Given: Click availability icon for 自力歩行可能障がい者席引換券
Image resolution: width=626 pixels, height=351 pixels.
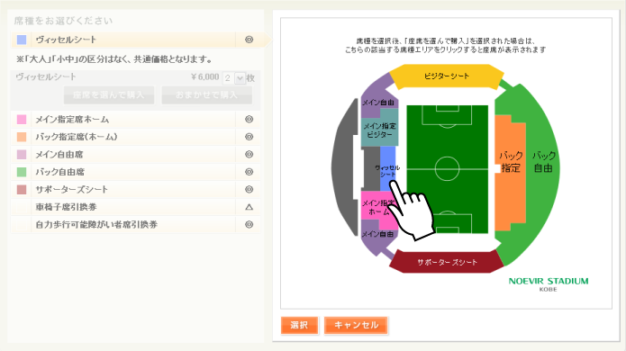Looking at the screenshot, I should point(249,225).
